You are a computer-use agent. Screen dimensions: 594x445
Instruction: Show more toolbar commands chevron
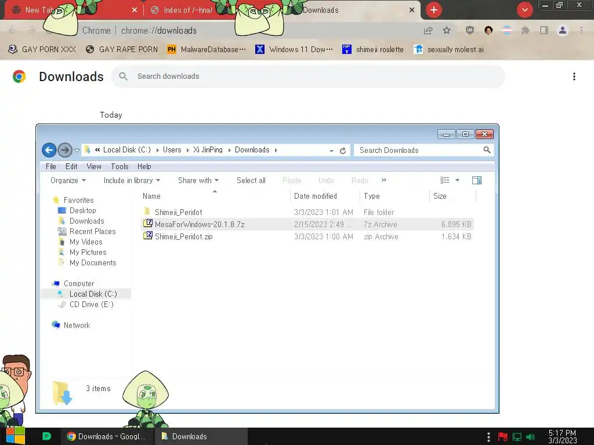pyautogui.click(x=384, y=180)
